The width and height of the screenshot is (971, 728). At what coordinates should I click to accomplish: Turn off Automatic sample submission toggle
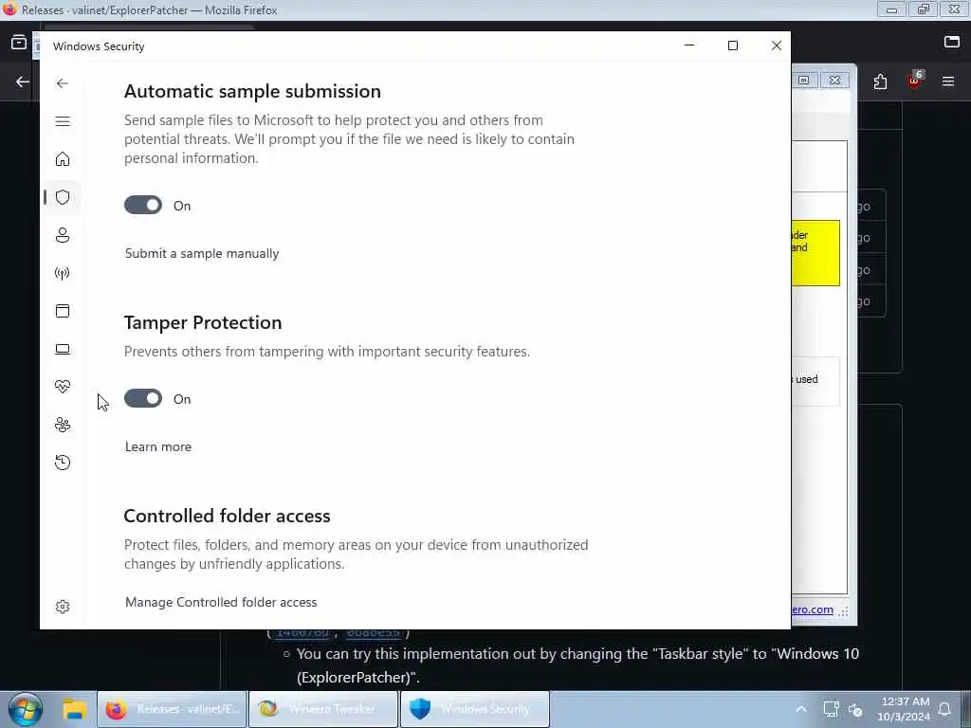143,205
